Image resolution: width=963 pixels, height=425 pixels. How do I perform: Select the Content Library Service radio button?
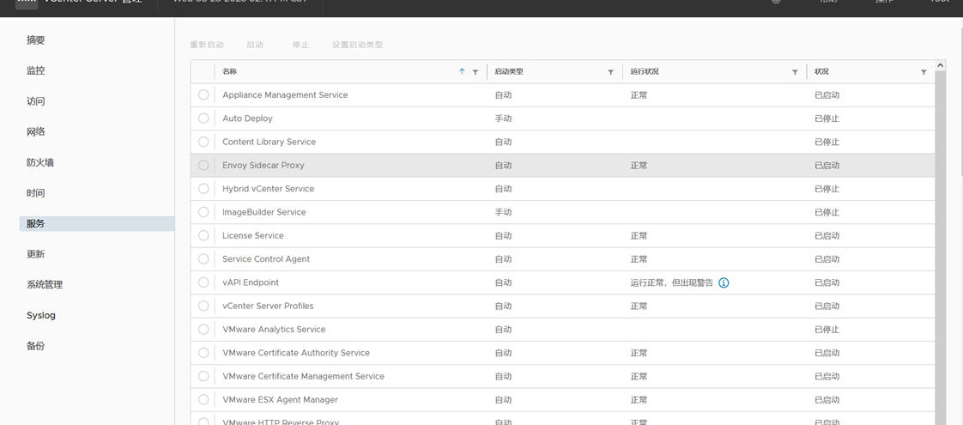point(203,142)
